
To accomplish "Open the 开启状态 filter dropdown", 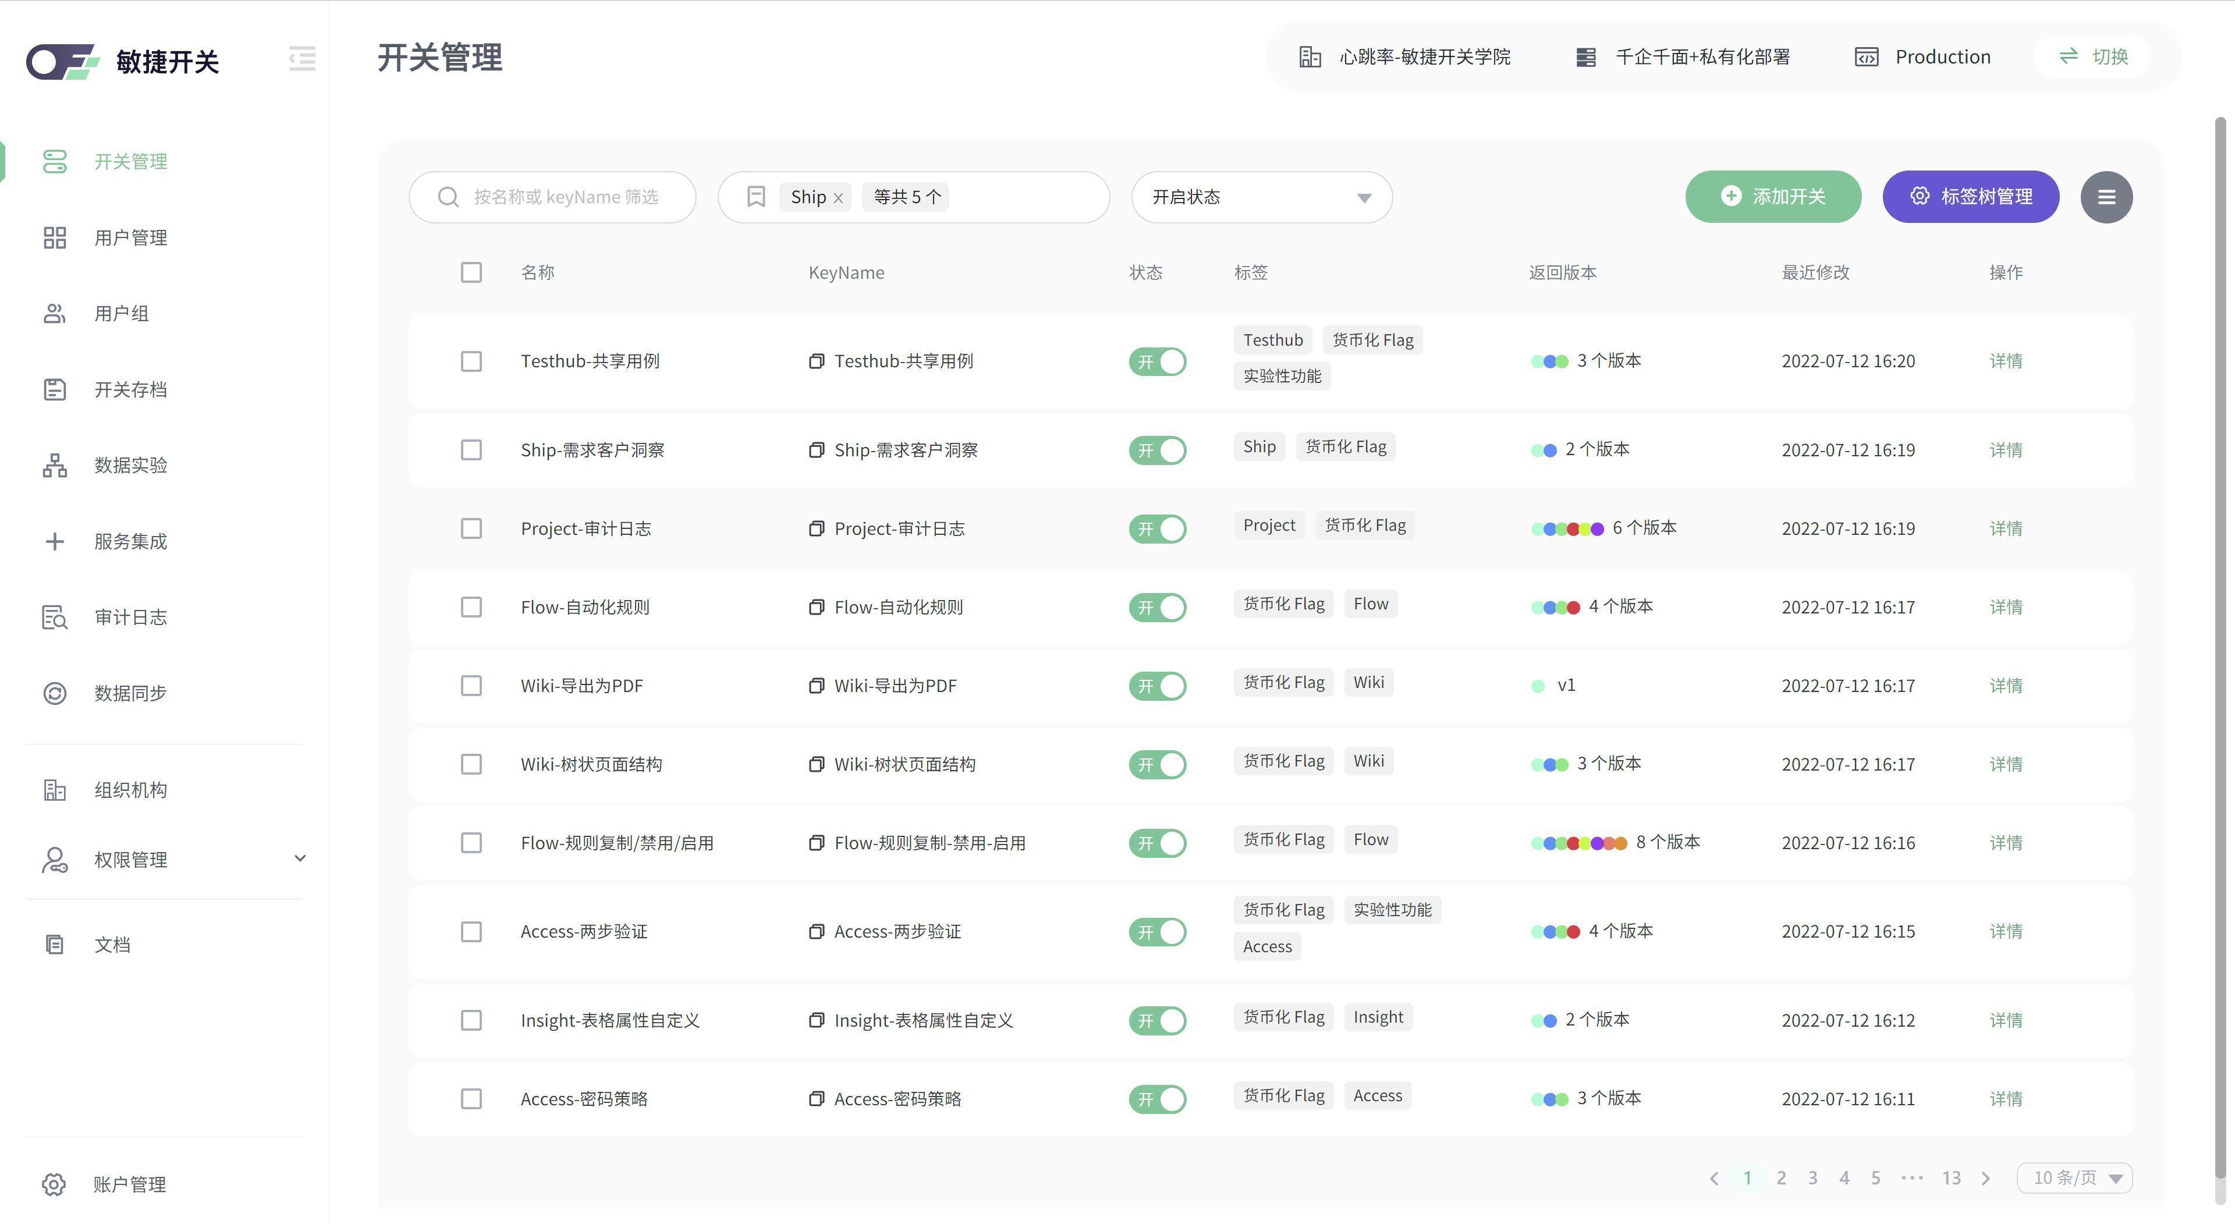I will 1260,197.
